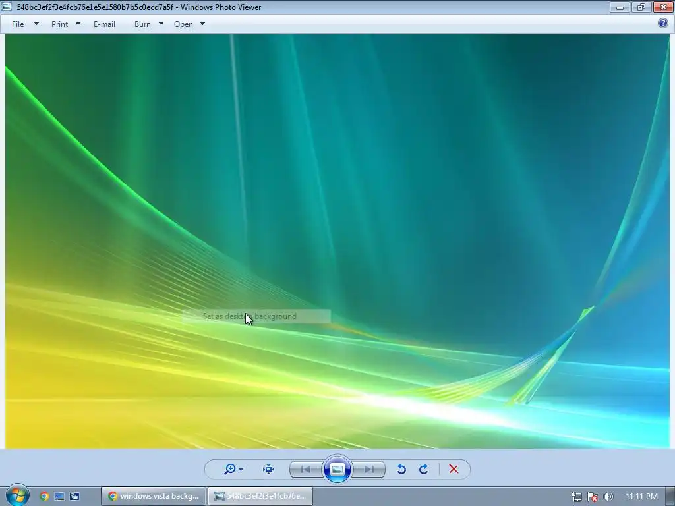Restore down the Photo Viewer window
Screen dimensions: 675x506
641,7
